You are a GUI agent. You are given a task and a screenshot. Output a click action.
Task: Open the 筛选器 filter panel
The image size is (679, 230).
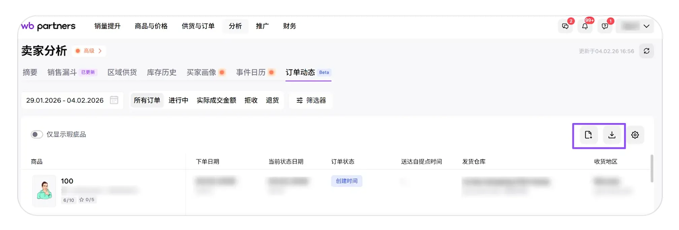[x=311, y=100]
